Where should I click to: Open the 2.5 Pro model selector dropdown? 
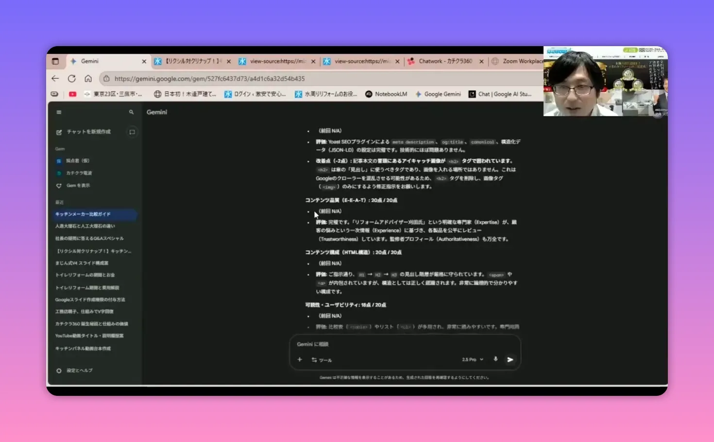(x=471, y=359)
